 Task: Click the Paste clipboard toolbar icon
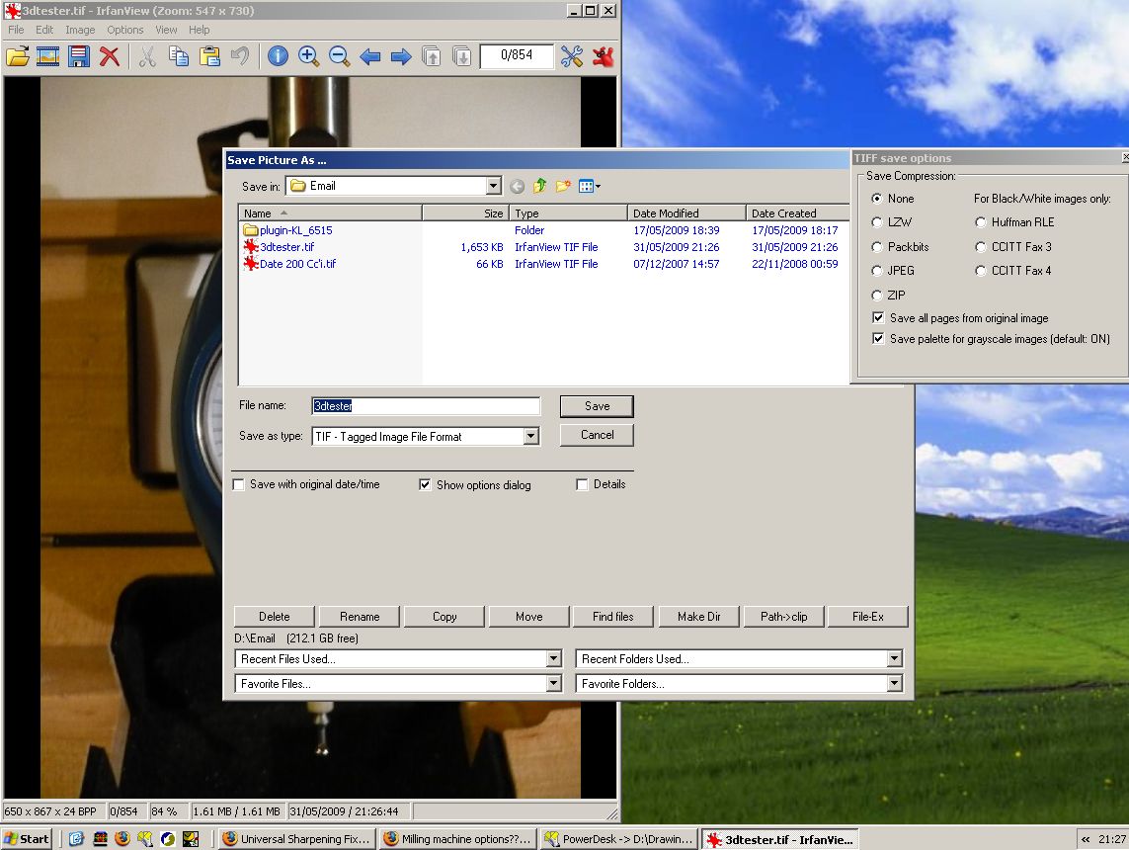click(x=208, y=56)
